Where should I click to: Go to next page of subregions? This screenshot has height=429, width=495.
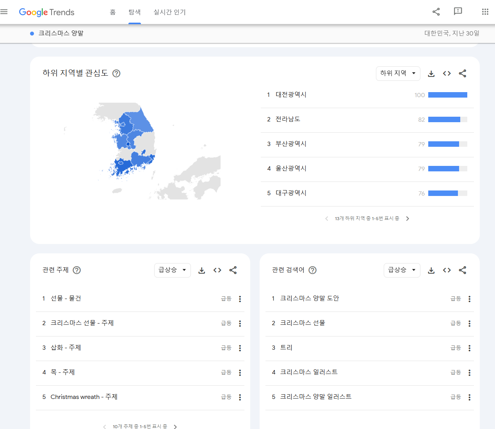408,218
